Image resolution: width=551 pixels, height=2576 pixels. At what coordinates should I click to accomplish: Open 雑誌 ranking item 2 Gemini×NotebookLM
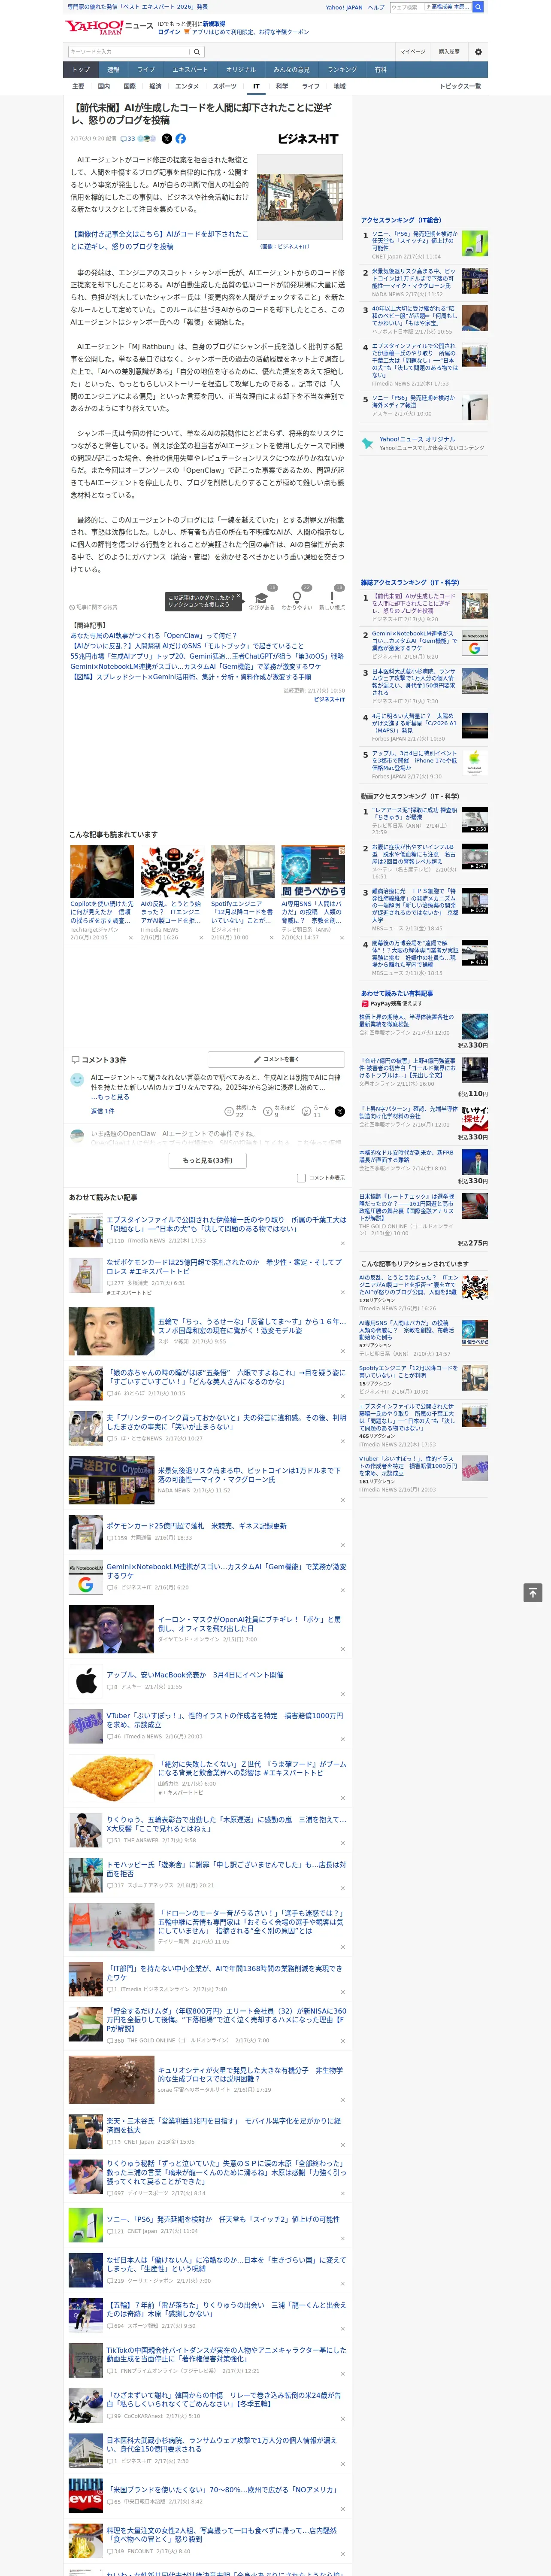click(x=414, y=640)
